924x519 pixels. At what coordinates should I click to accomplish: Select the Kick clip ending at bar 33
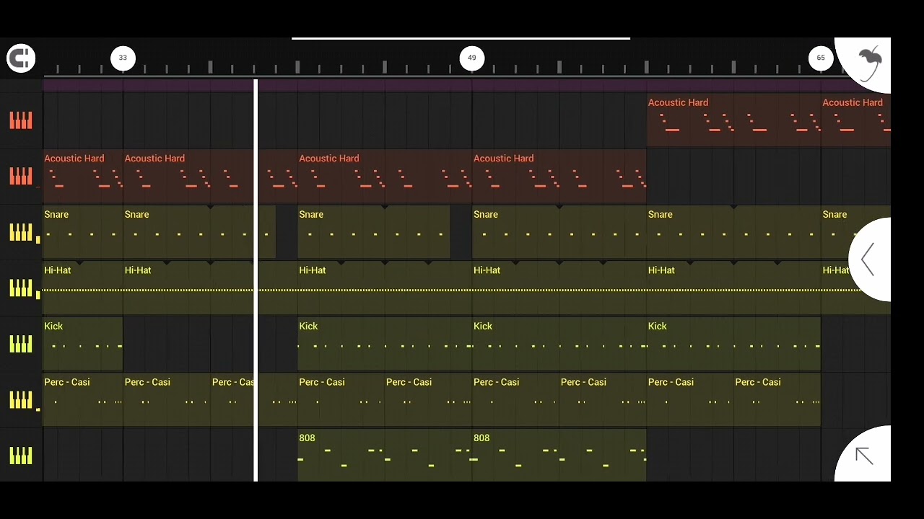click(x=83, y=344)
